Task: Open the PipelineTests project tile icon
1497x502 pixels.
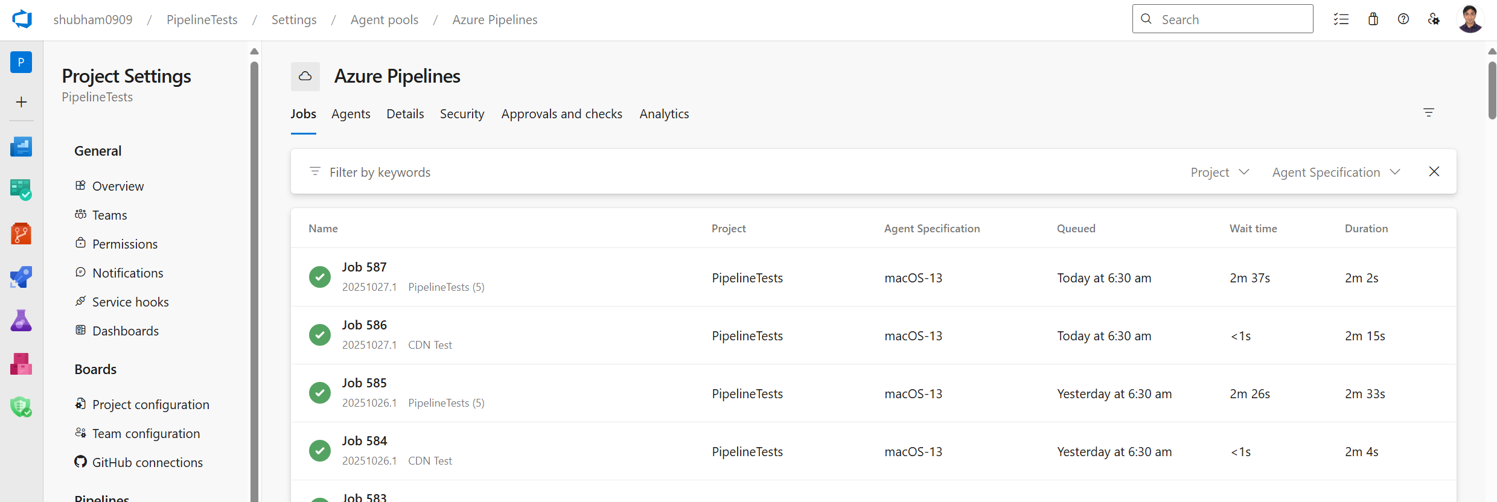Action: (x=21, y=62)
